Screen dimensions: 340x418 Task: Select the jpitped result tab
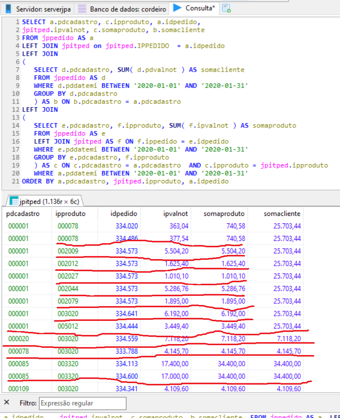point(45,201)
